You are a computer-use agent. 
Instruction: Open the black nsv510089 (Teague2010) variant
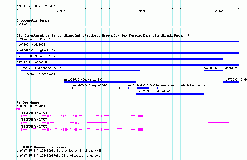pyautogui.click(x=96, y=88)
